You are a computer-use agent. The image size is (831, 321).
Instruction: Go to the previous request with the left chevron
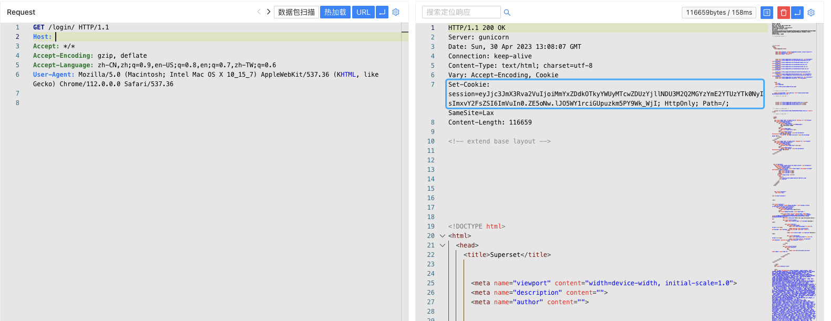point(259,12)
